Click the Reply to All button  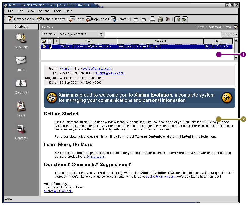pos(97,19)
